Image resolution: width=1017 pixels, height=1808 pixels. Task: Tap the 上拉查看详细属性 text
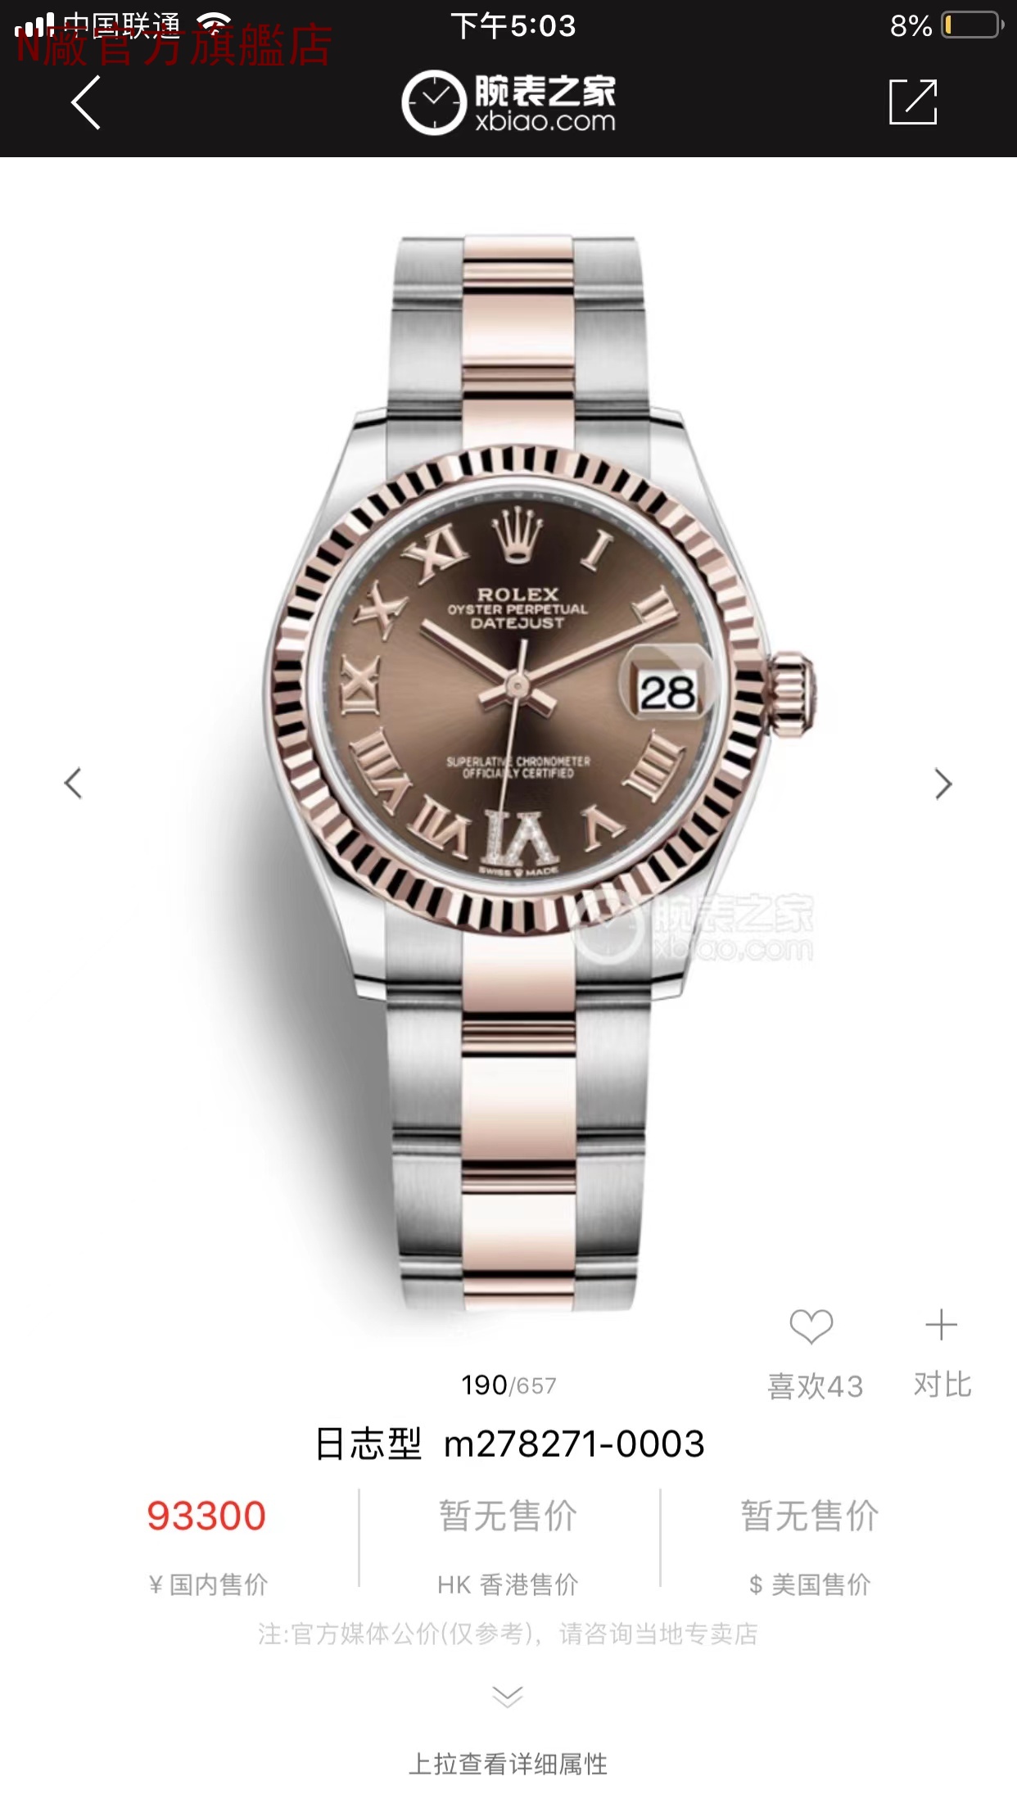click(508, 1764)
